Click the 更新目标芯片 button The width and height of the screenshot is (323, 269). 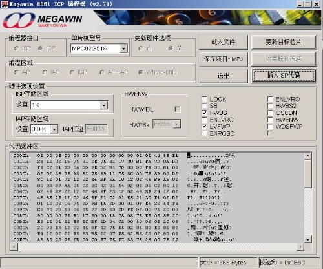(x=284, y=42)
